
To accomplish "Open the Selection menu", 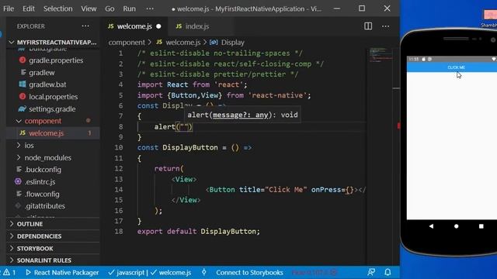I will coord(57,9).
